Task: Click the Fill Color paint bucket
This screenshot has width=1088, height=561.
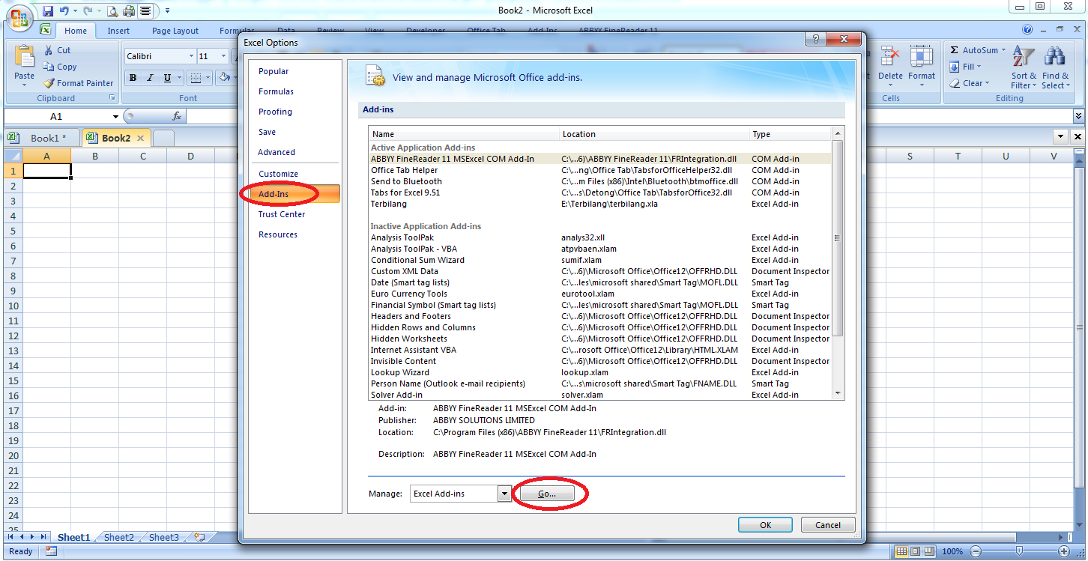Action: (224, 78)
